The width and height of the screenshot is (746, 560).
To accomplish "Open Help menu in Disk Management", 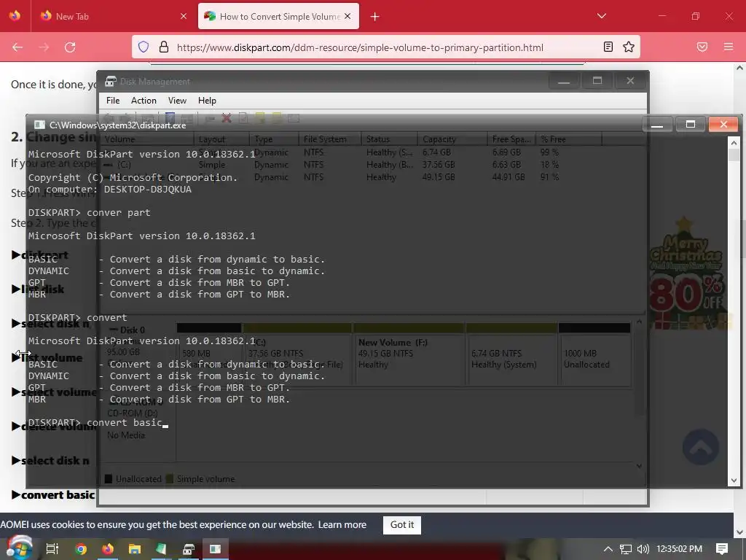I will point(207,101).
